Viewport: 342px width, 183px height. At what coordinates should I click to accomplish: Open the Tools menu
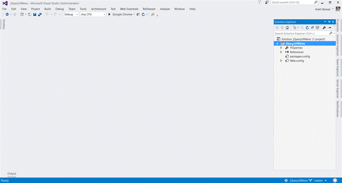pyautogui.click(x=83, y=9)
